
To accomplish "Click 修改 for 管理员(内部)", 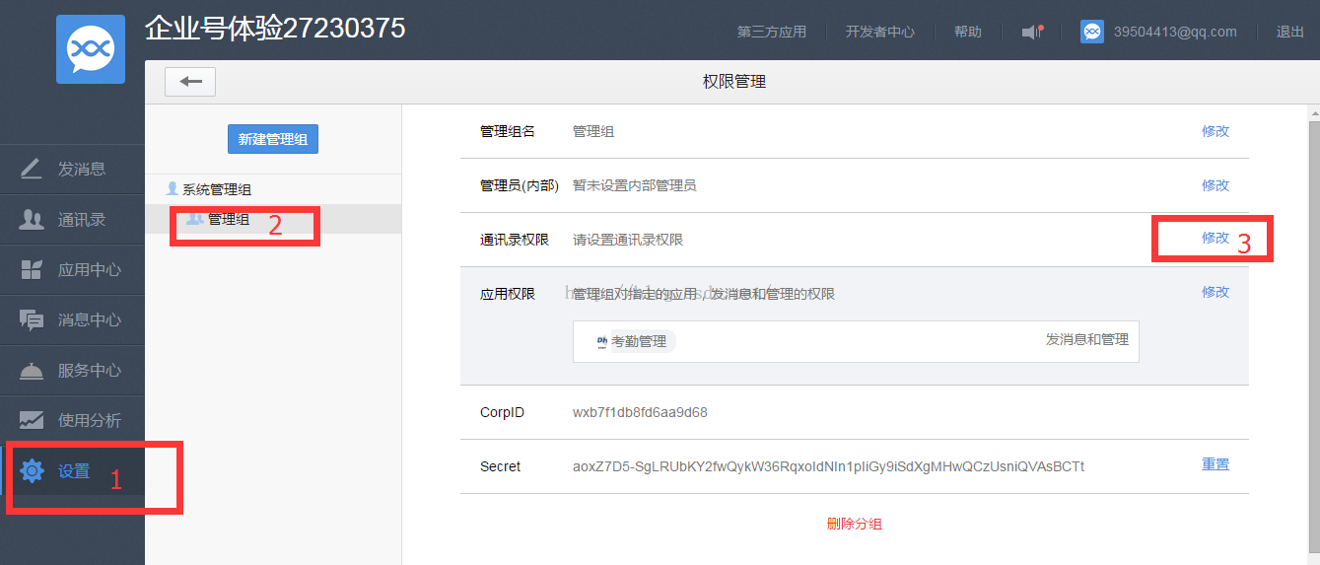I will 1216,185.
